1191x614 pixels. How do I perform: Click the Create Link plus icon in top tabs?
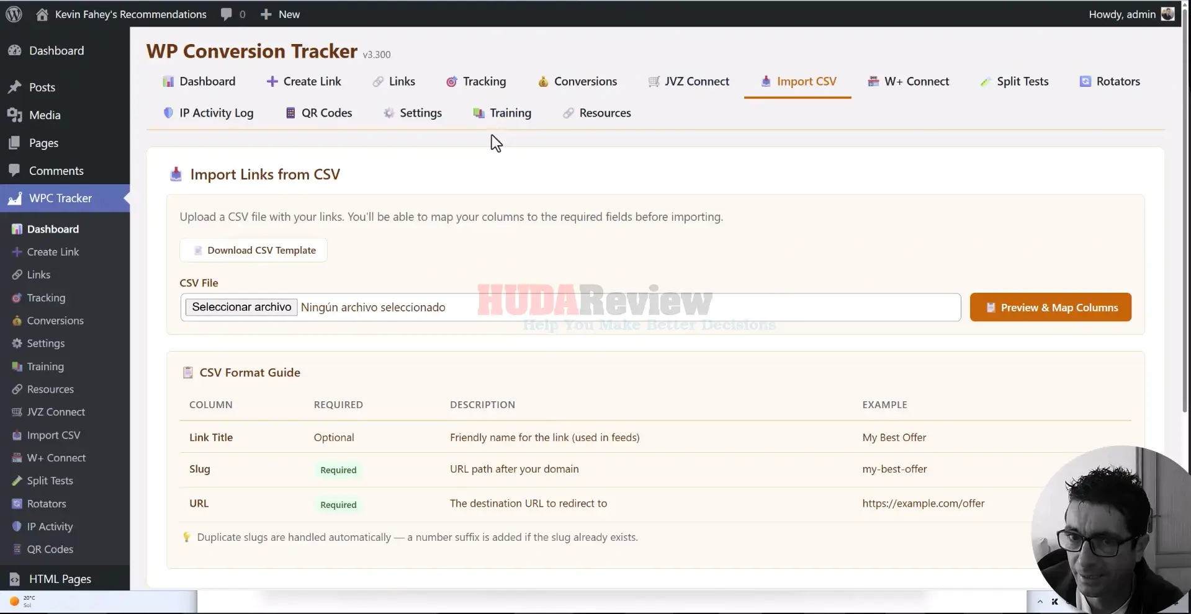point(272,81)
